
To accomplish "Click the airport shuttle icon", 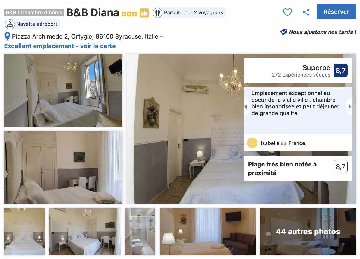I will pos(10,24).
